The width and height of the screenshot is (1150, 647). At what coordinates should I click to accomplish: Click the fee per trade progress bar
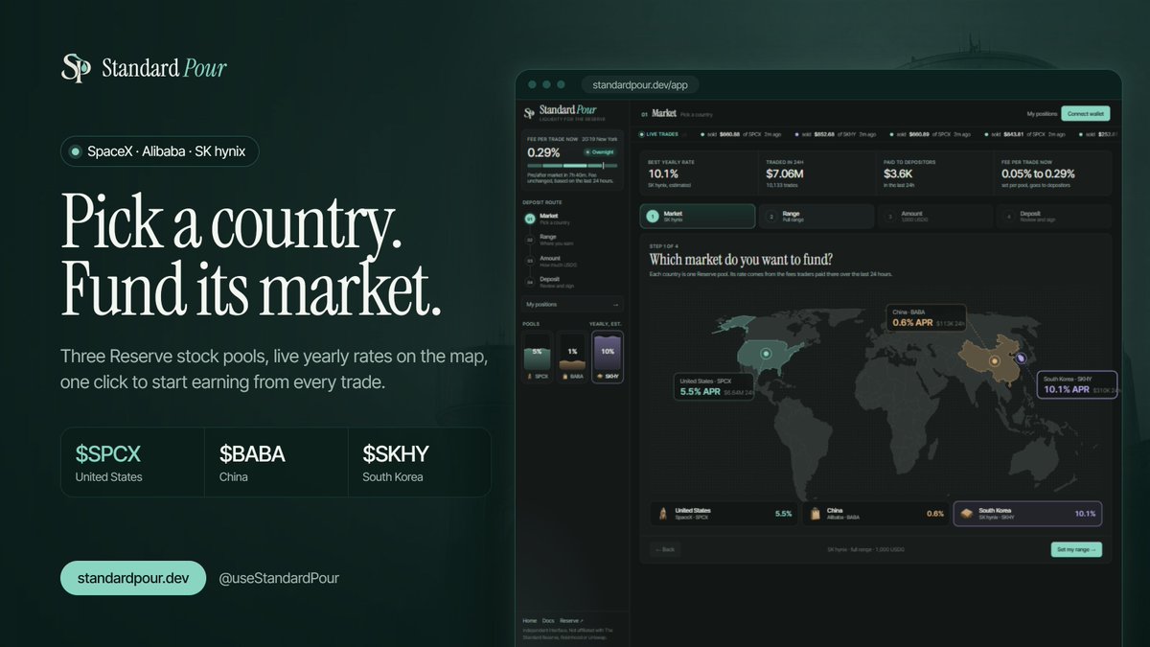[573, 166]
